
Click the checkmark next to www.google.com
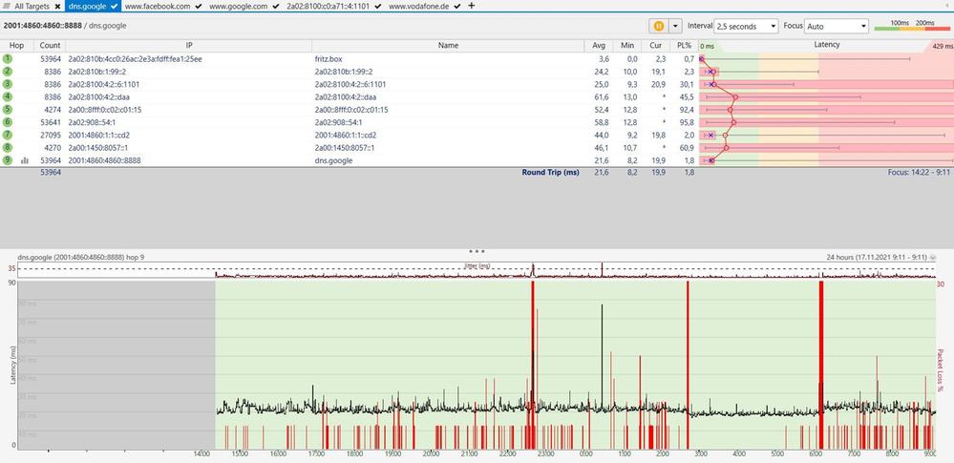tap(276, 6)
